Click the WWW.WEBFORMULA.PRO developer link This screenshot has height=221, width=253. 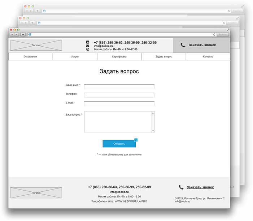[x=131, y=201]
